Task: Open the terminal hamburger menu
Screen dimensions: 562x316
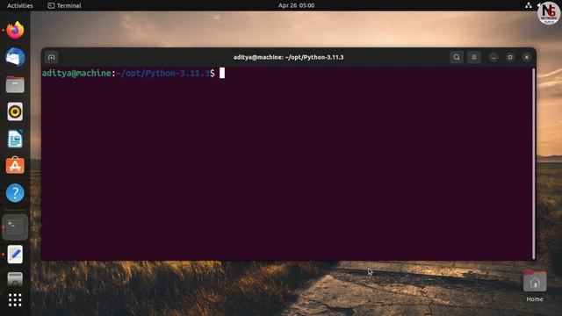Action: pos(474,57)
